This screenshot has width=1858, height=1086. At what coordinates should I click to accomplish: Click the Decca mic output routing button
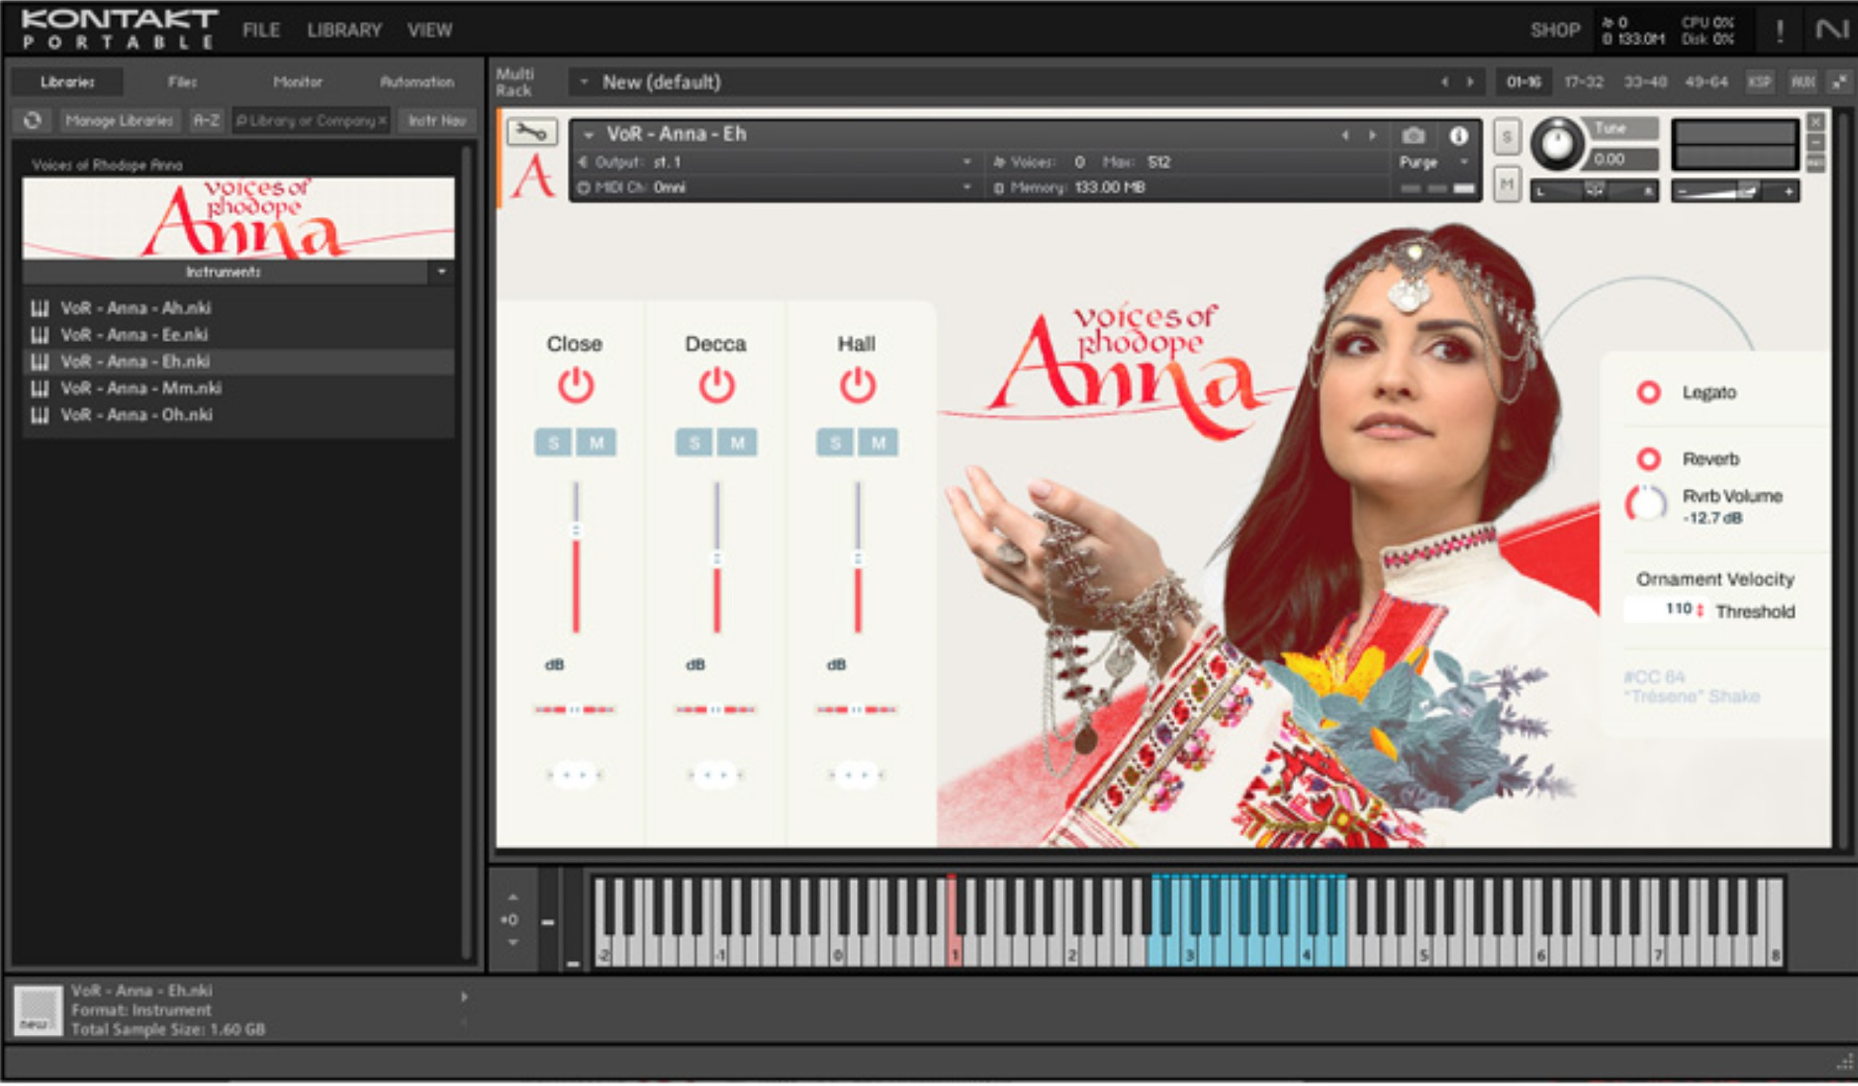[x=716, y=774]
